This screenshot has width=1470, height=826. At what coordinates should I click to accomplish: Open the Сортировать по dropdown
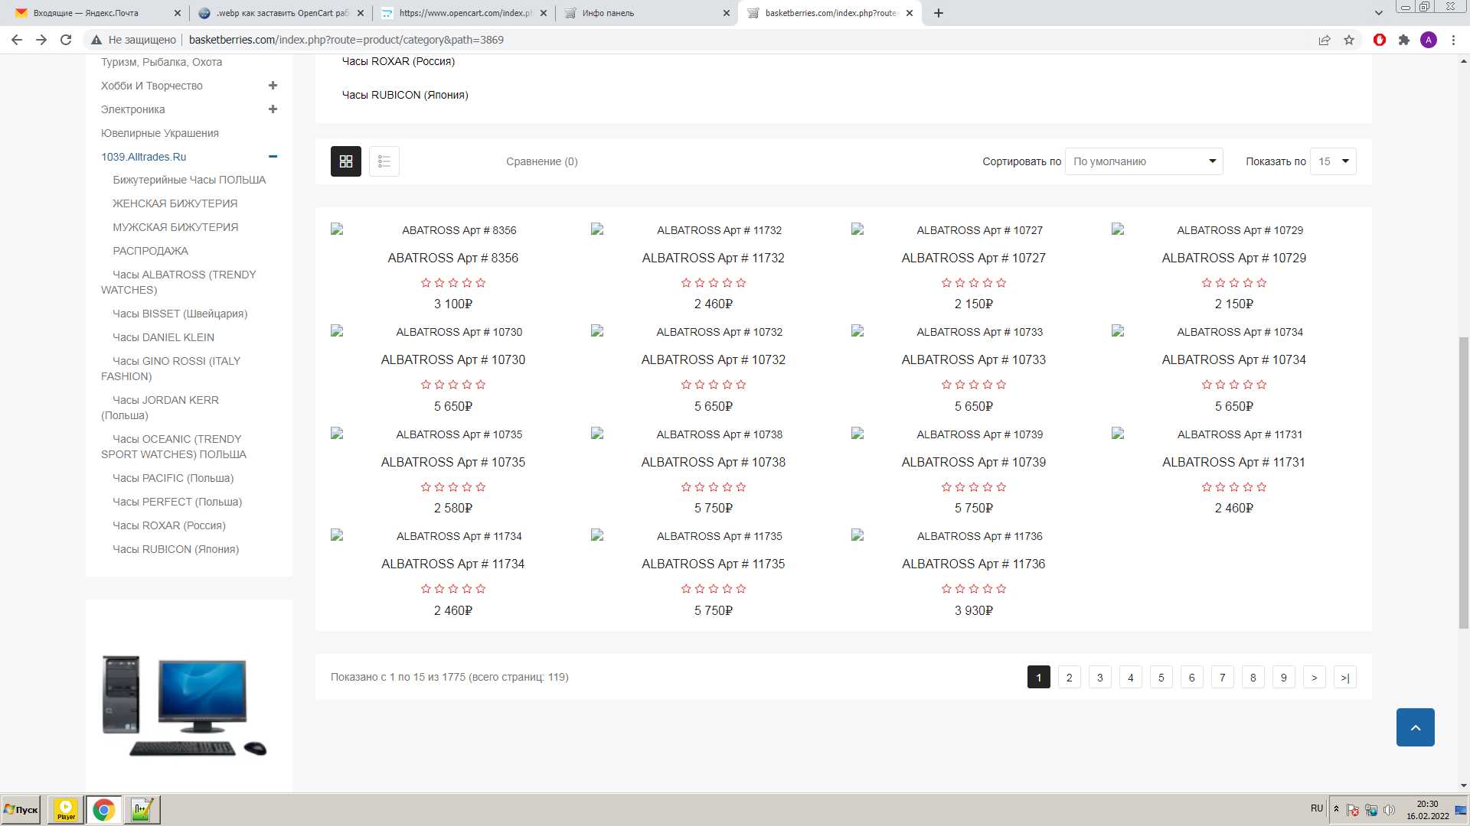pyautogui.click(x=1144, y=161)
